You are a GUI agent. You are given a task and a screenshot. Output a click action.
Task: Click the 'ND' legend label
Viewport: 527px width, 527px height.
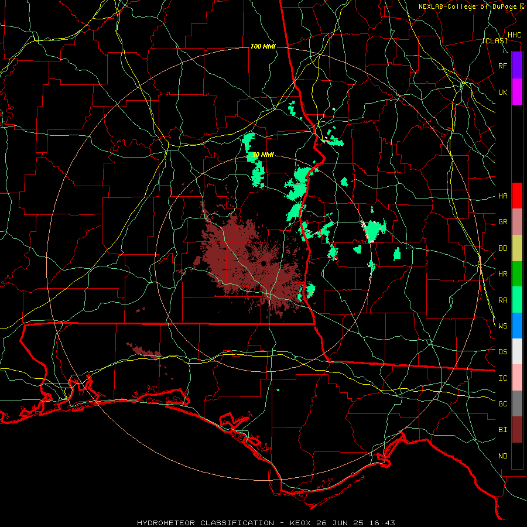tap(502, 456)
